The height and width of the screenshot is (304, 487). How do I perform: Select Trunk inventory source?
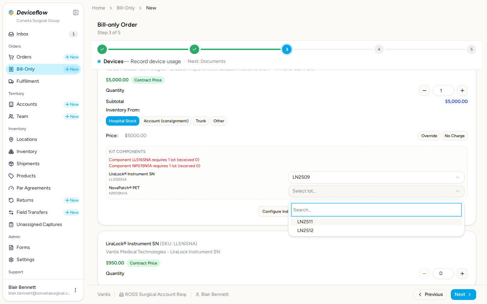tap(201, 121)
